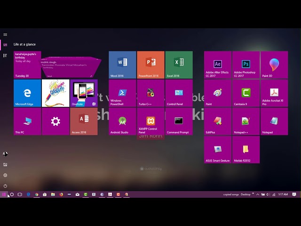Click the Power button in Start sidebar
301x226 pixels.
pos(5,186)
